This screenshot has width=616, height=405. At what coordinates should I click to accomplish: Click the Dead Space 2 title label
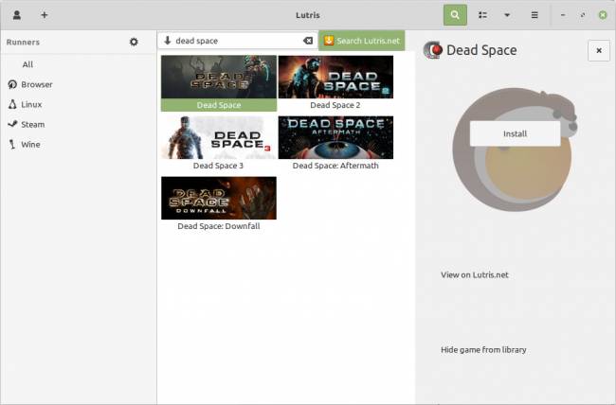pos(335,105)
